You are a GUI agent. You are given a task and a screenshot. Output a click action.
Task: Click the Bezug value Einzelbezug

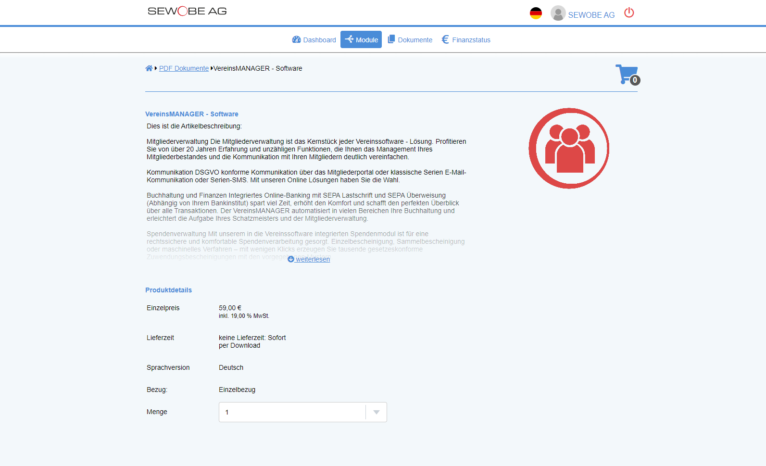237,390
